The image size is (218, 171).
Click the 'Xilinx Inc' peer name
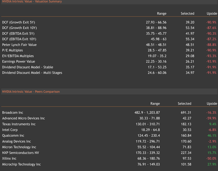(9, 158)
